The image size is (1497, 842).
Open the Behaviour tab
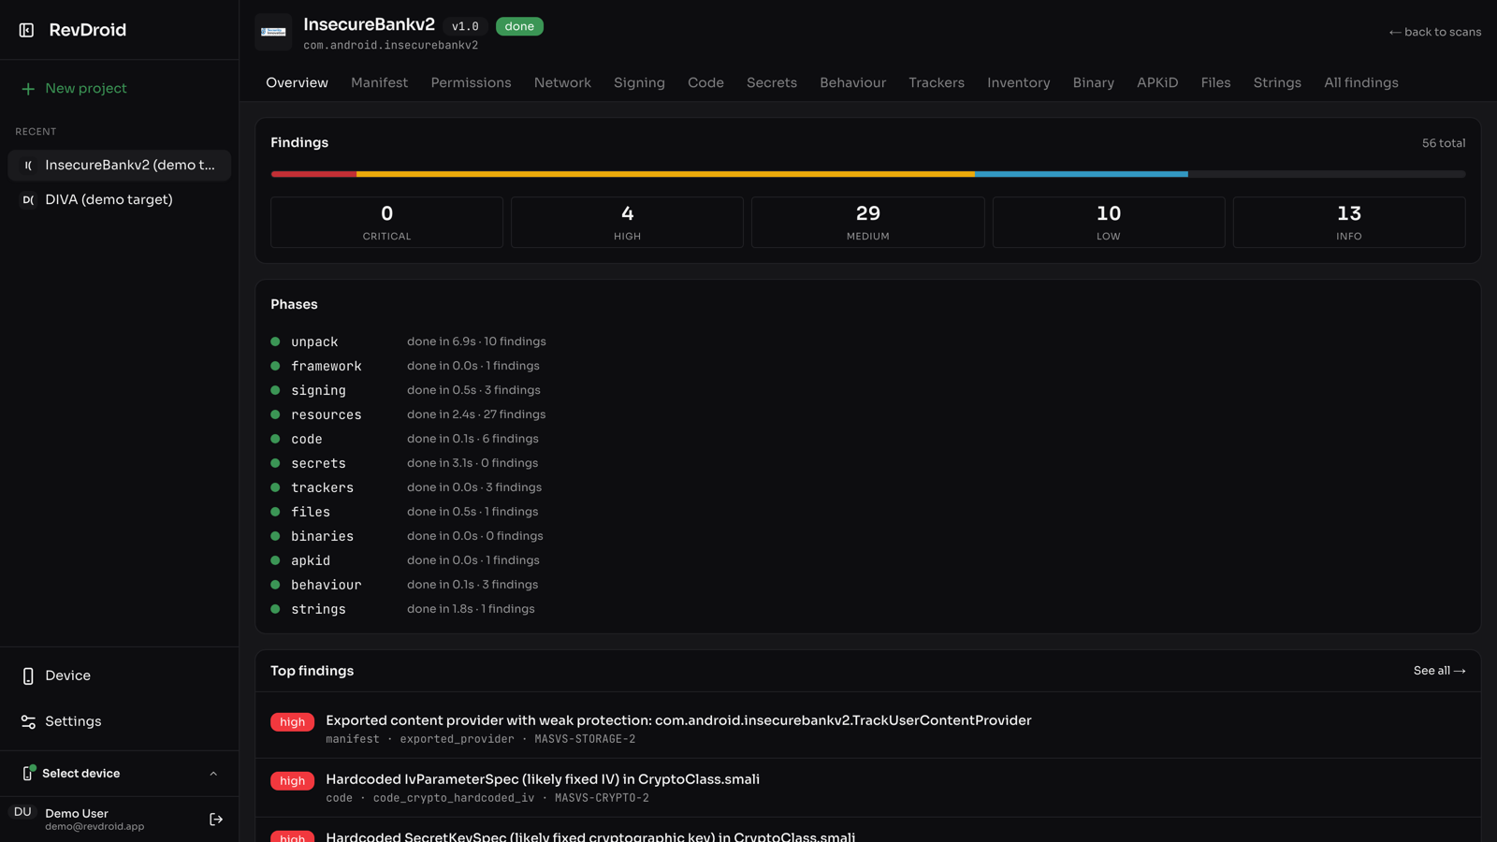point(852,82)
